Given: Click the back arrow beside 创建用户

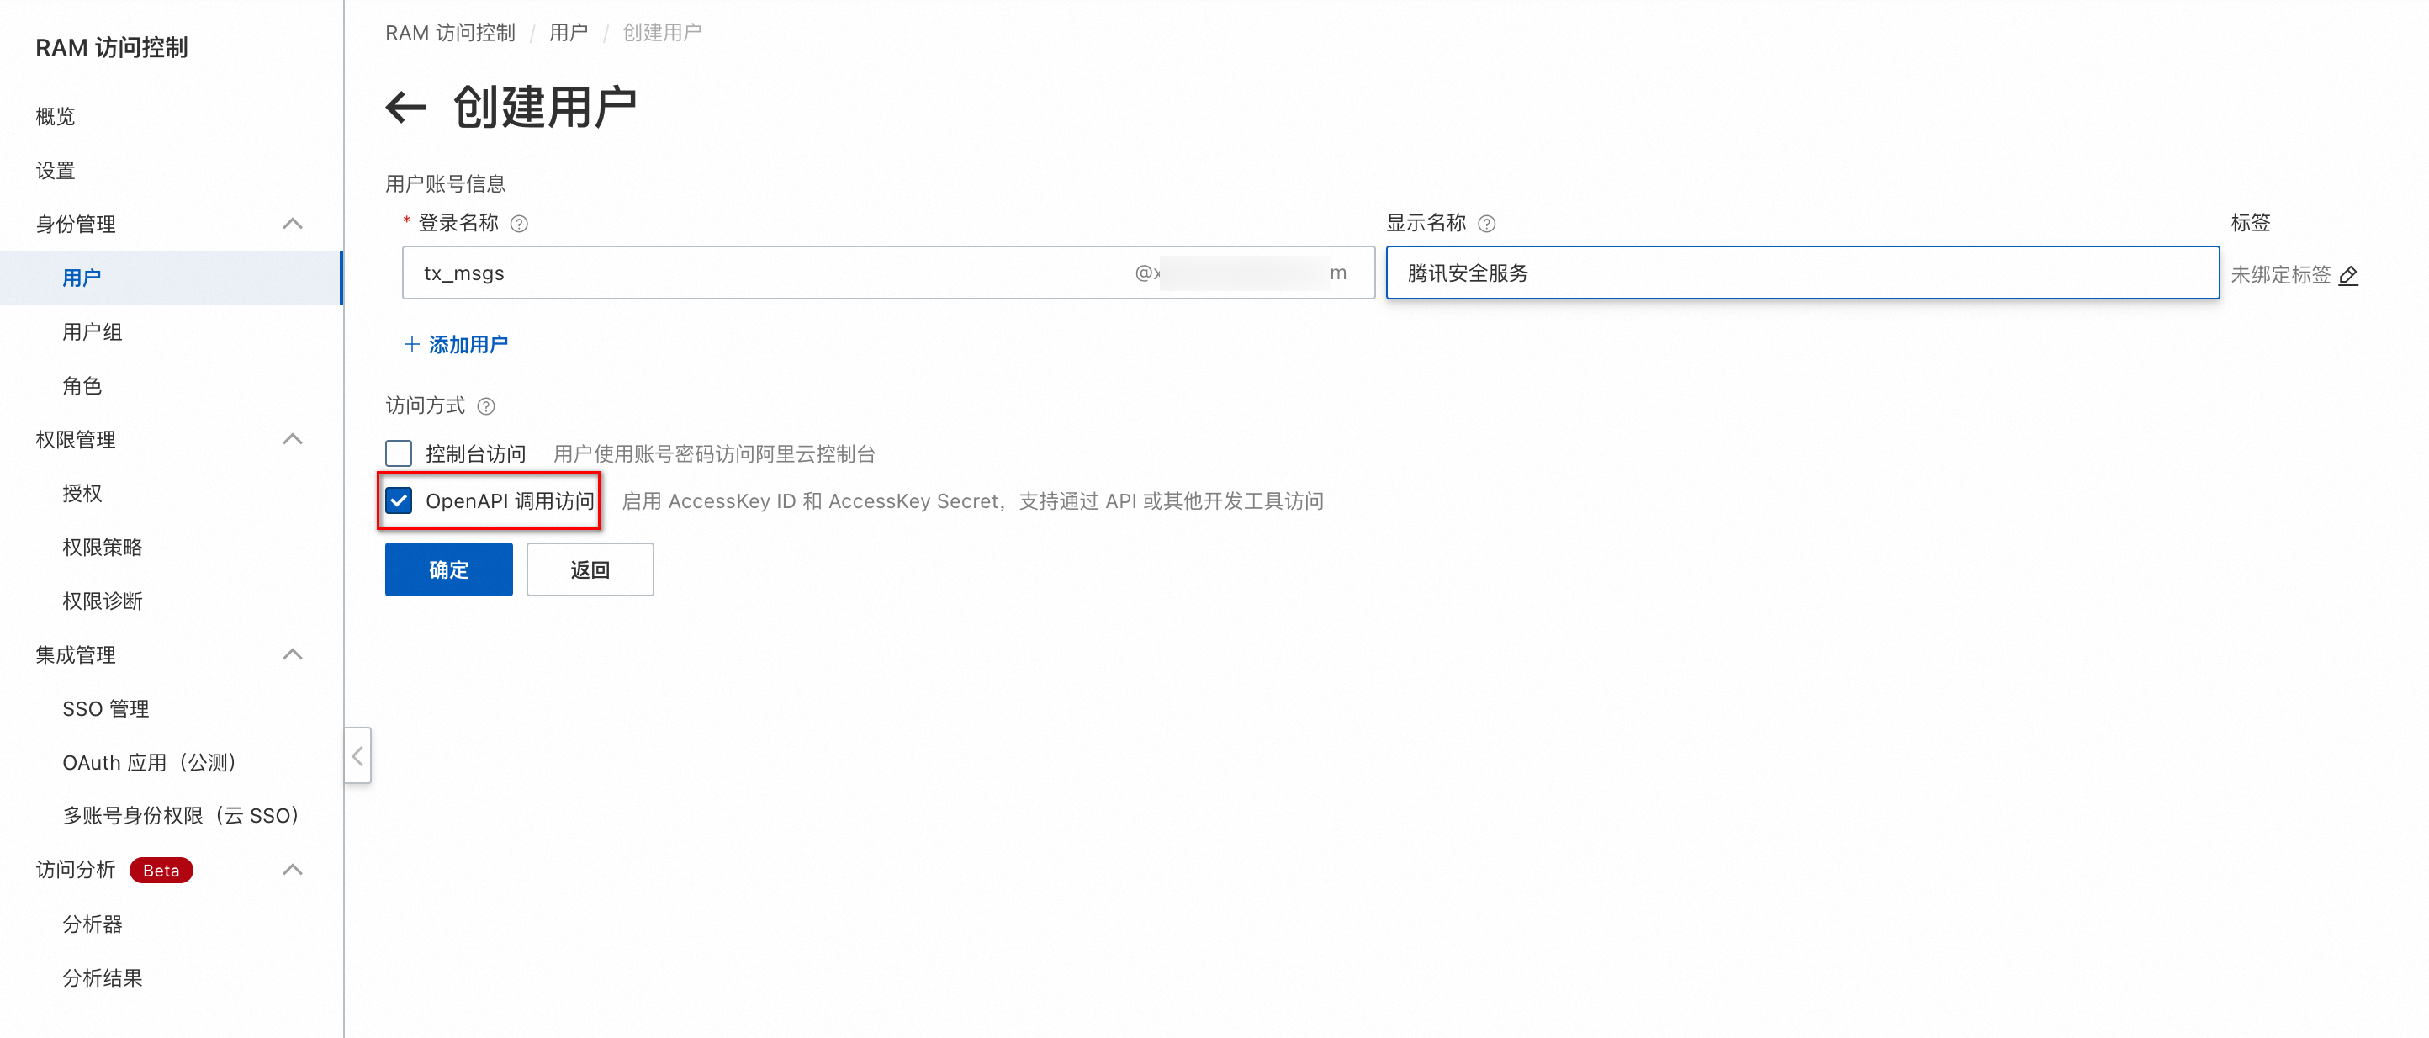Looking at the screenshot, I should click(406, 108).
